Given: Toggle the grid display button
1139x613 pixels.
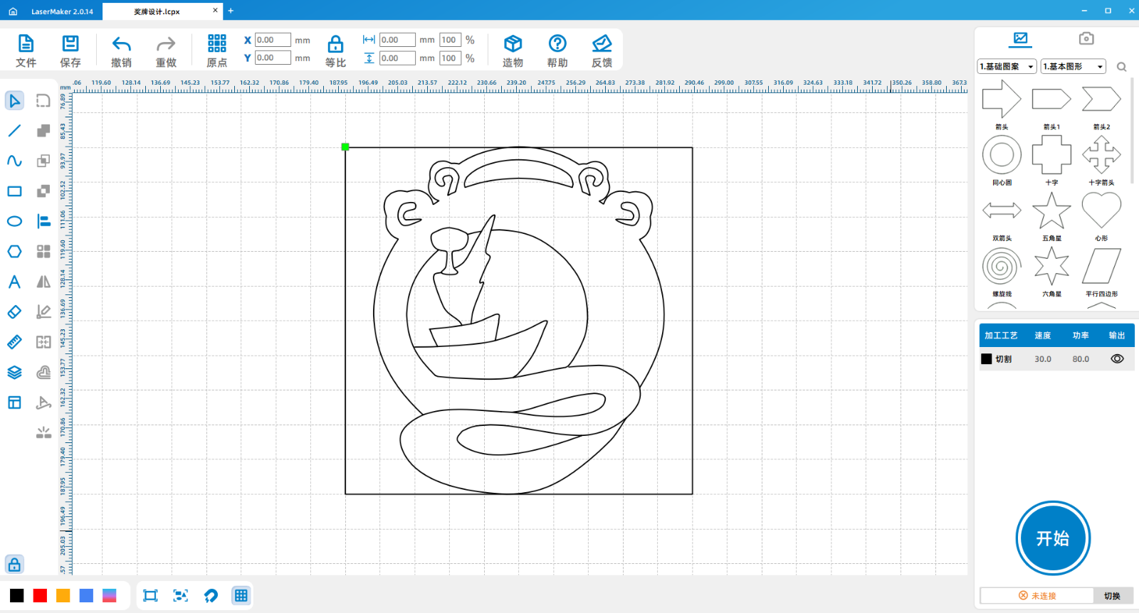Looking at the screenshot, I should pyautogui.click(x=241, y=596).
